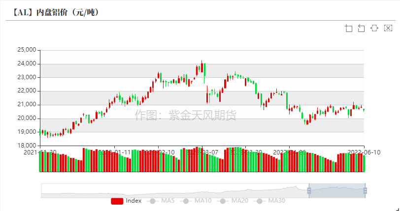400x211 pixels.
Task: Click unselected area of data zoom overview
Action: pyautogui.click(x=172, y=190)
